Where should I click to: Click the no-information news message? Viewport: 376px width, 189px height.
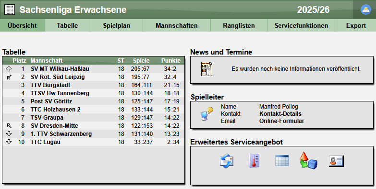[296, 69]
